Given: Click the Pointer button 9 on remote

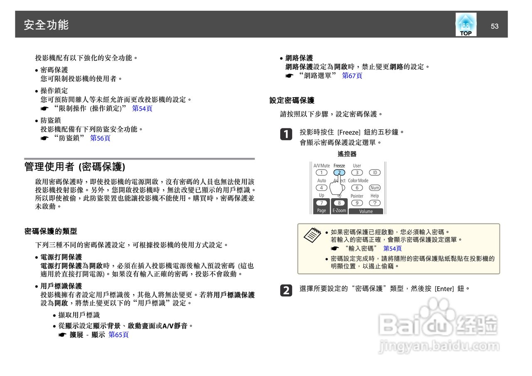Looking at the screenshot, I should [x=357, y=203].
